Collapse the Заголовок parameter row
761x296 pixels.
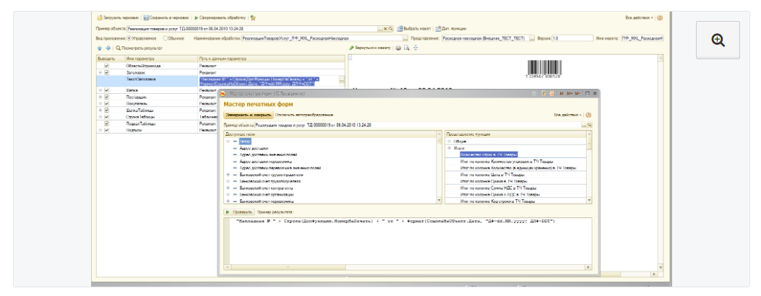pyautogui.click(x=99, y=71)
